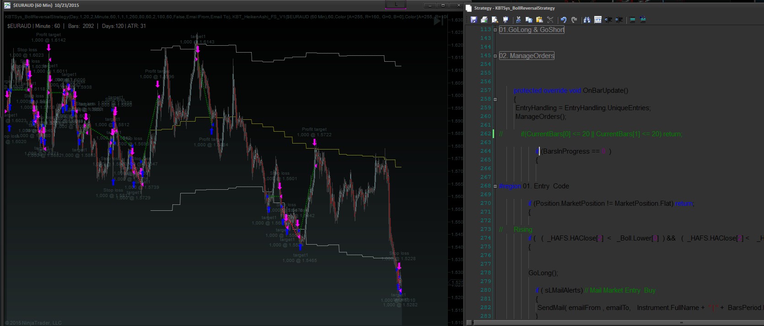764x326 pixels.
Task: Click the EntryHandling.UniqueEntries code line
Action: (583, 108)
